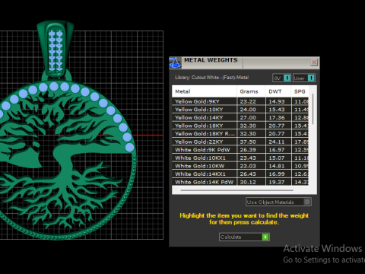Click the 17.36 DWT value
Viewport: 365px width, 274px height.
[277, 118]
